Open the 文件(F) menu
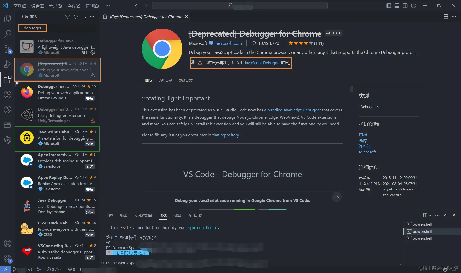This screenshot has height=273, width=461. pos(20,6)
